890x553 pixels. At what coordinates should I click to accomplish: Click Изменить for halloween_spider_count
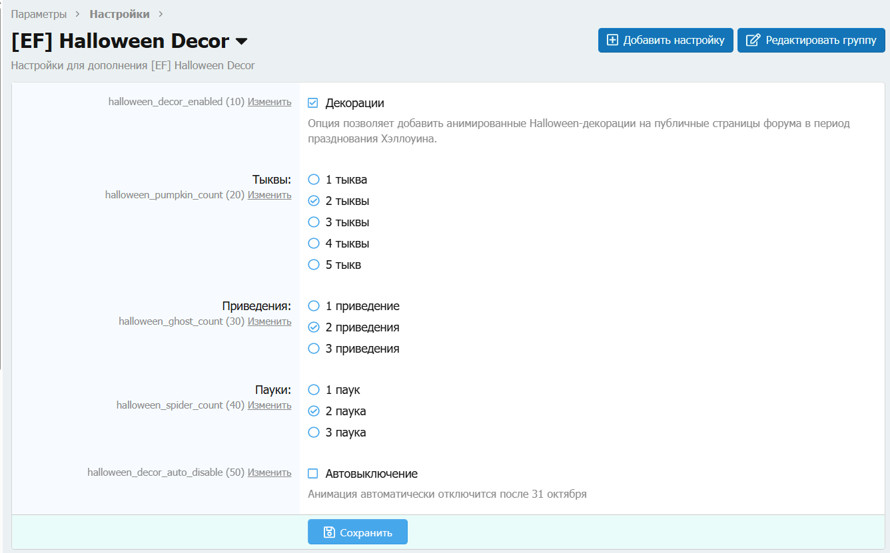269,405
